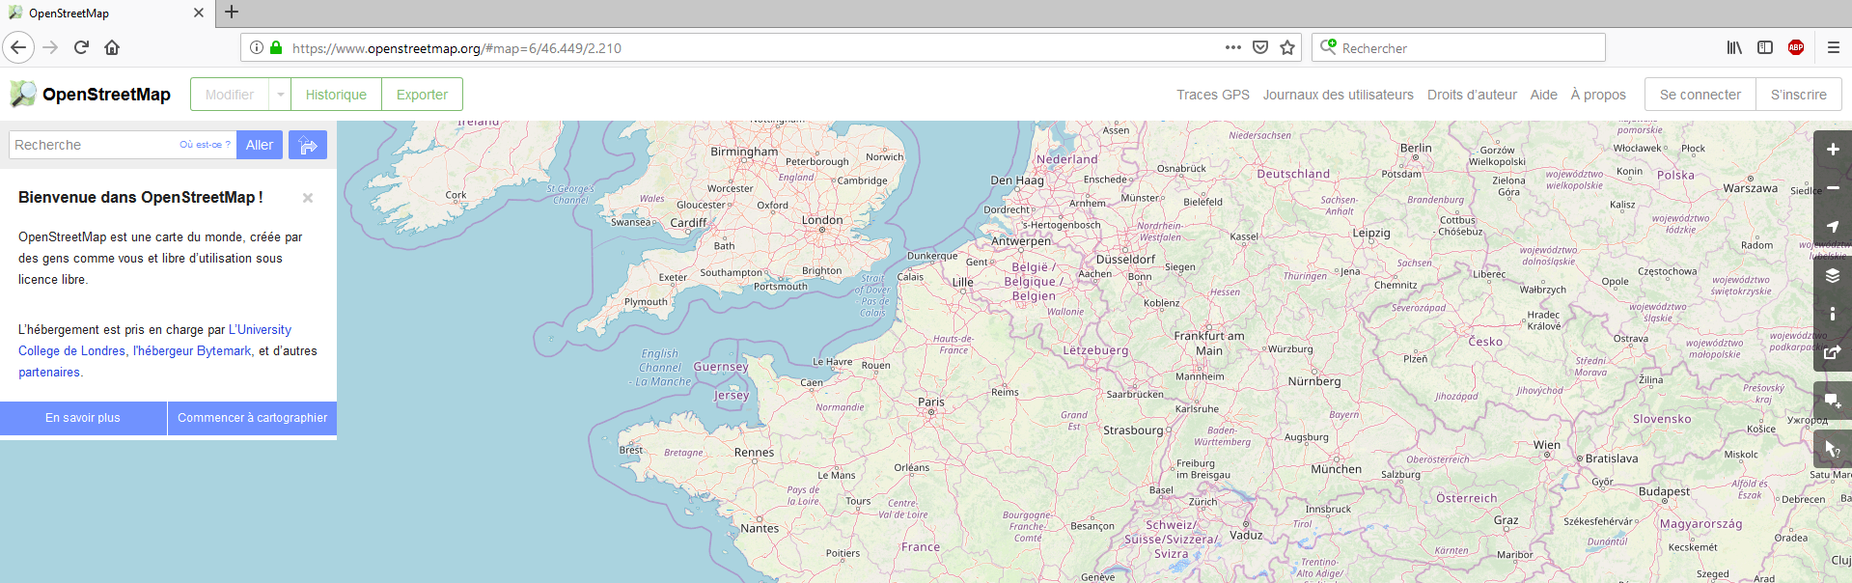Screen dimensions: 1852x583
Task: Activate the query features tool
Action: point(1832,449)
